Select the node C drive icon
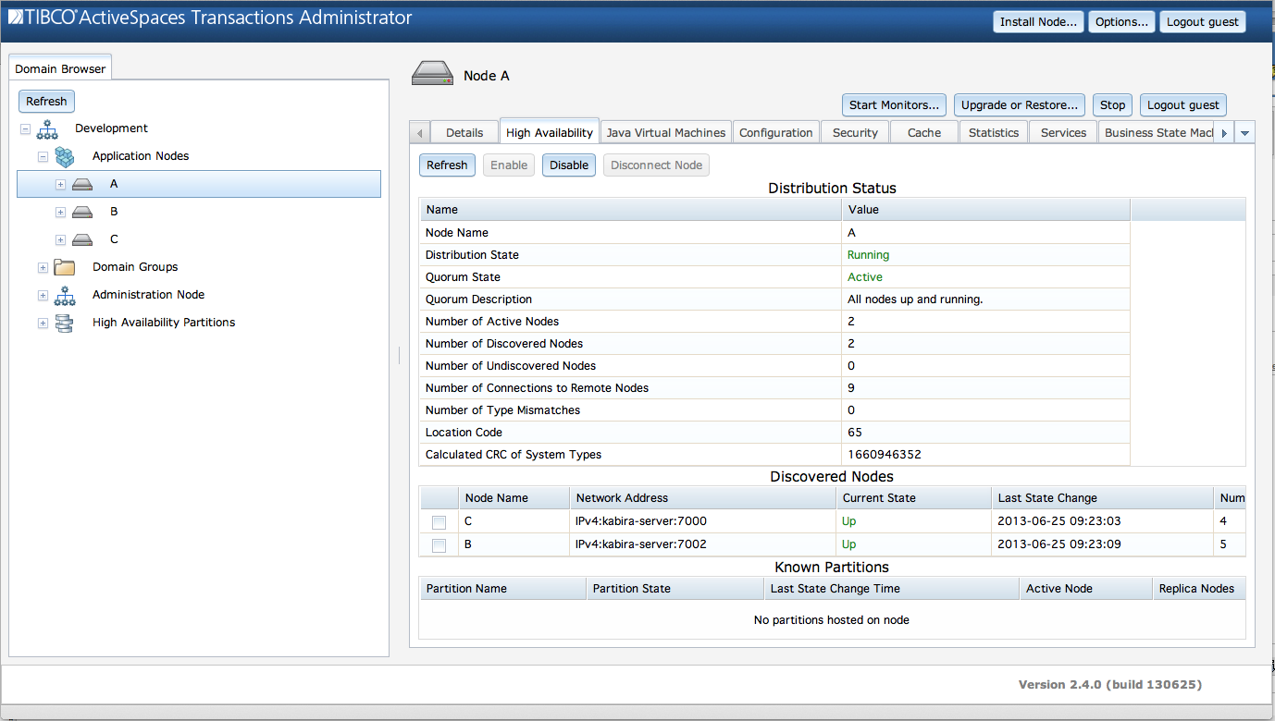1275x721 pixels. pos(82,240)
